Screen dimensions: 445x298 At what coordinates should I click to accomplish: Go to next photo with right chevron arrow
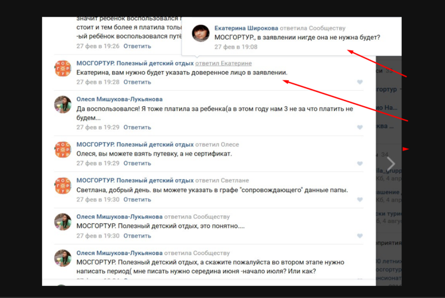pos(391,163)
